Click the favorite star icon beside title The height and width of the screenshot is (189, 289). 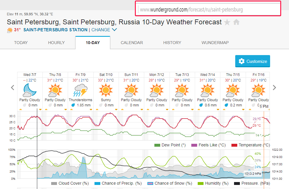coord(227,22)
